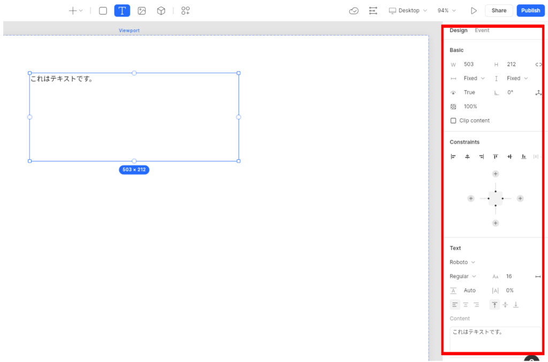
Task: Select the Rectangle frame tool
Action: [103, 11]
